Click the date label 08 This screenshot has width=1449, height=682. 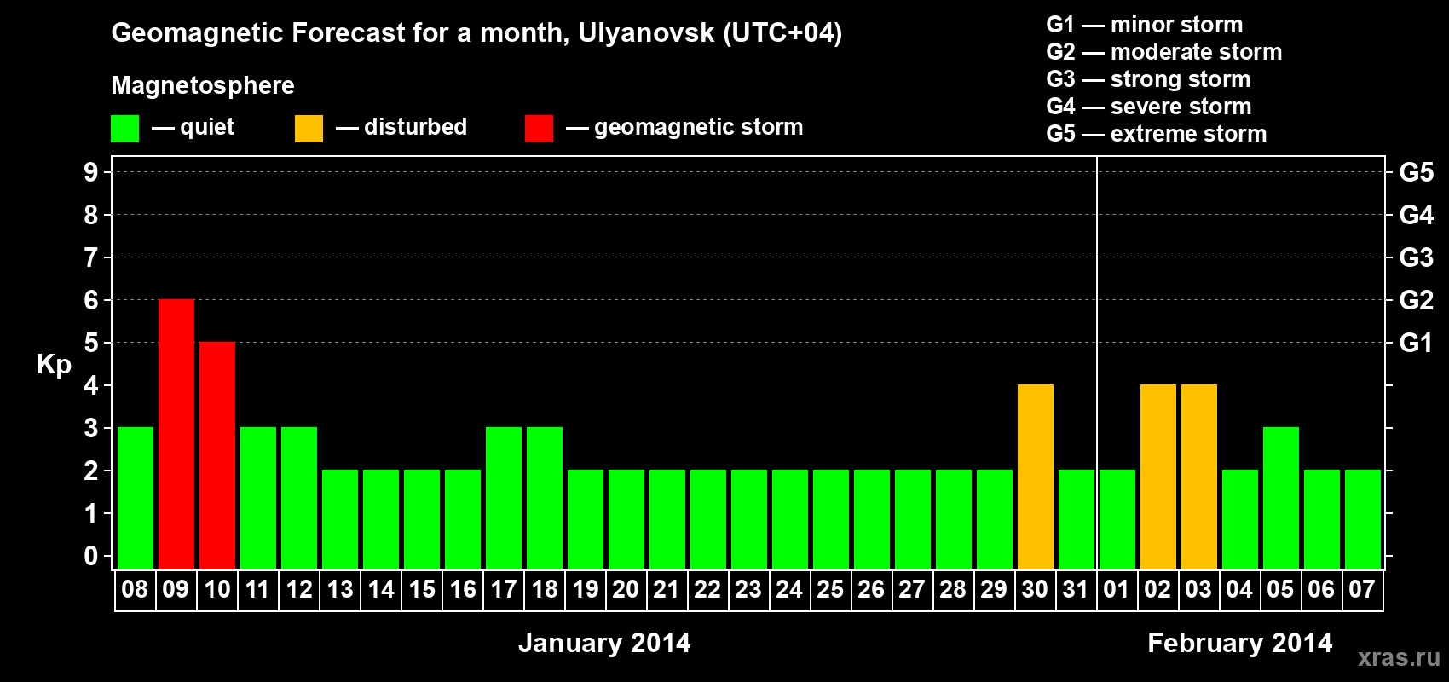(135, 589)
